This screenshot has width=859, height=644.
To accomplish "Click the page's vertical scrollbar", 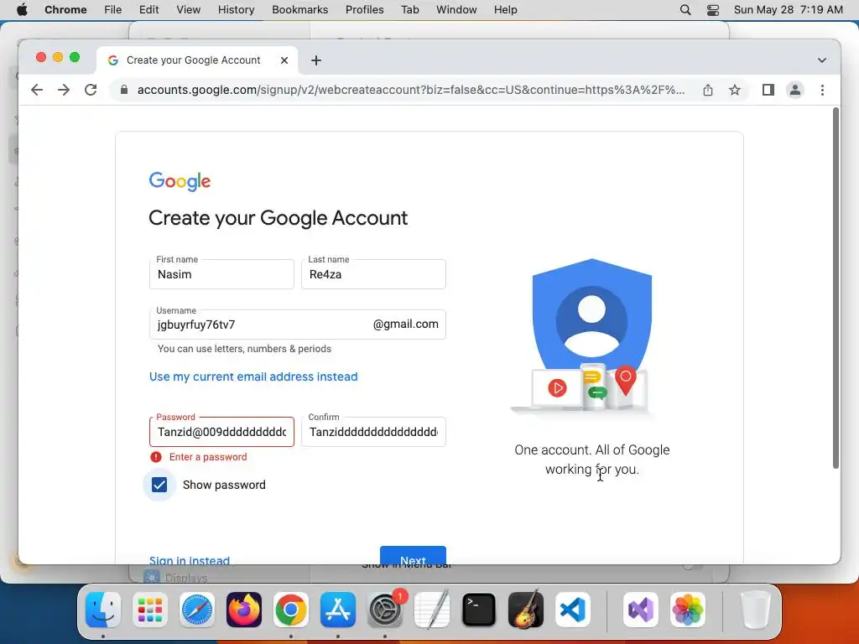I will point(836,288).
